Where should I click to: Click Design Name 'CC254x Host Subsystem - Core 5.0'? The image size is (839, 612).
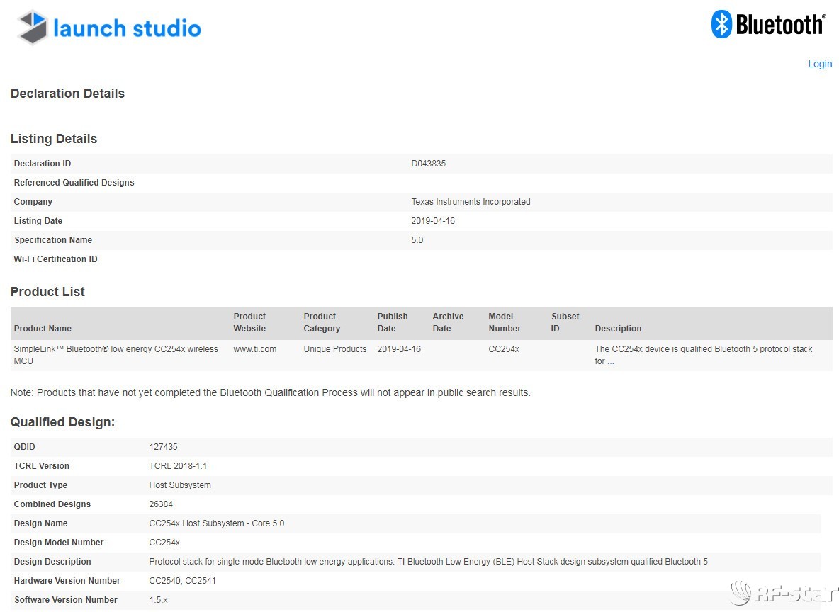point(217,523)
